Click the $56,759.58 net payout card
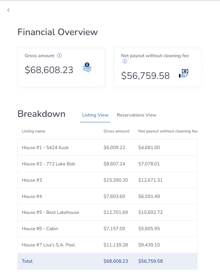Image resolution: width=220 pixels, height=275 pixels. [145, 76]
